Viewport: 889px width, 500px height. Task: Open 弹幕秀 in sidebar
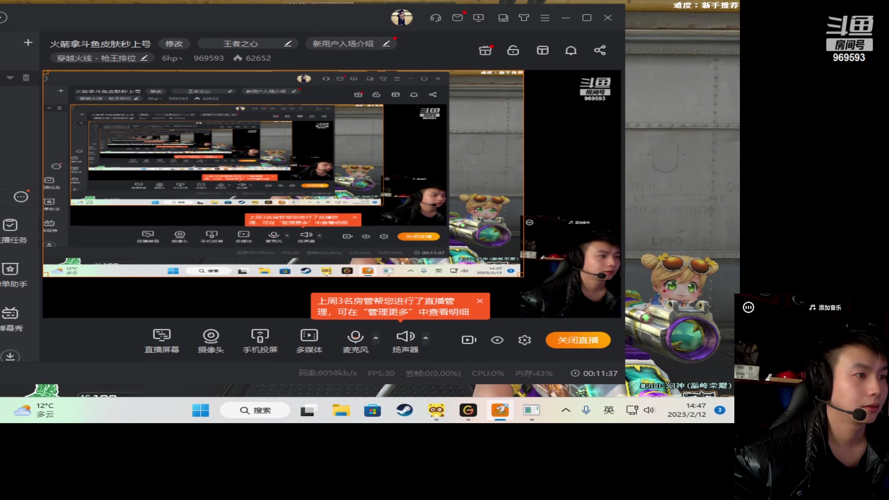point(12,319)
